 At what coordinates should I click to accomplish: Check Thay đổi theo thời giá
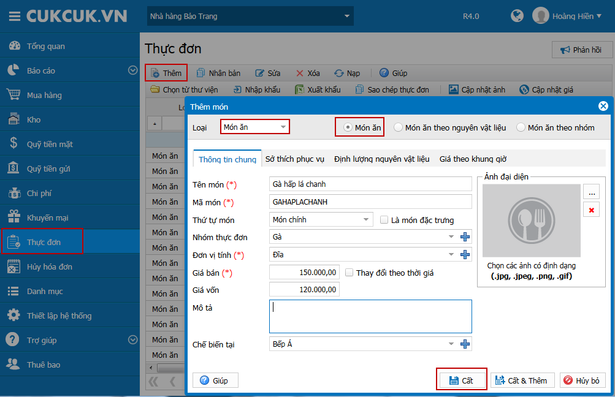349,273
